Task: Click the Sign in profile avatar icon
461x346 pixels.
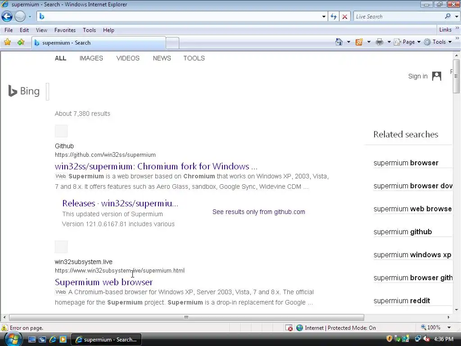Action: [x=437, y=76]
